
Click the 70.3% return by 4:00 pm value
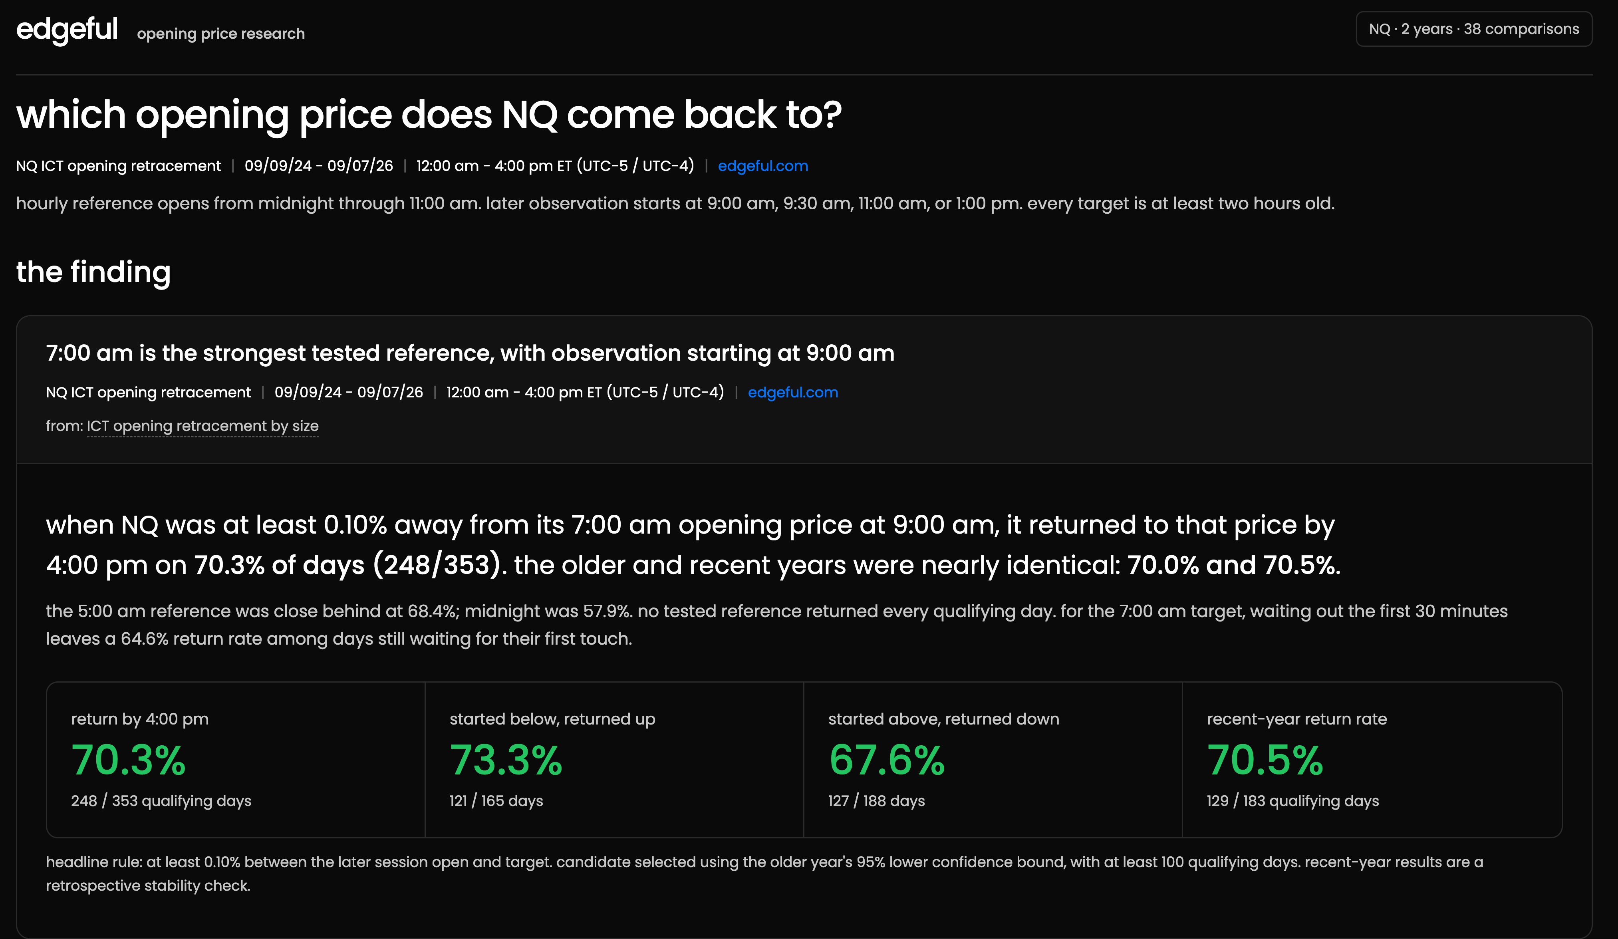(129, 760)
